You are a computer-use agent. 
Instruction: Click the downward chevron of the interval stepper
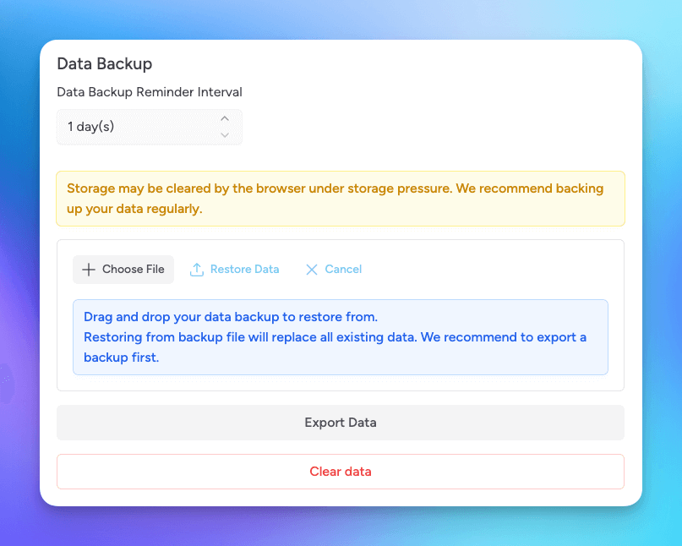225,135
